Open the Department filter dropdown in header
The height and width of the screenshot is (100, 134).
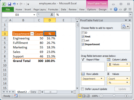(32, 34)
